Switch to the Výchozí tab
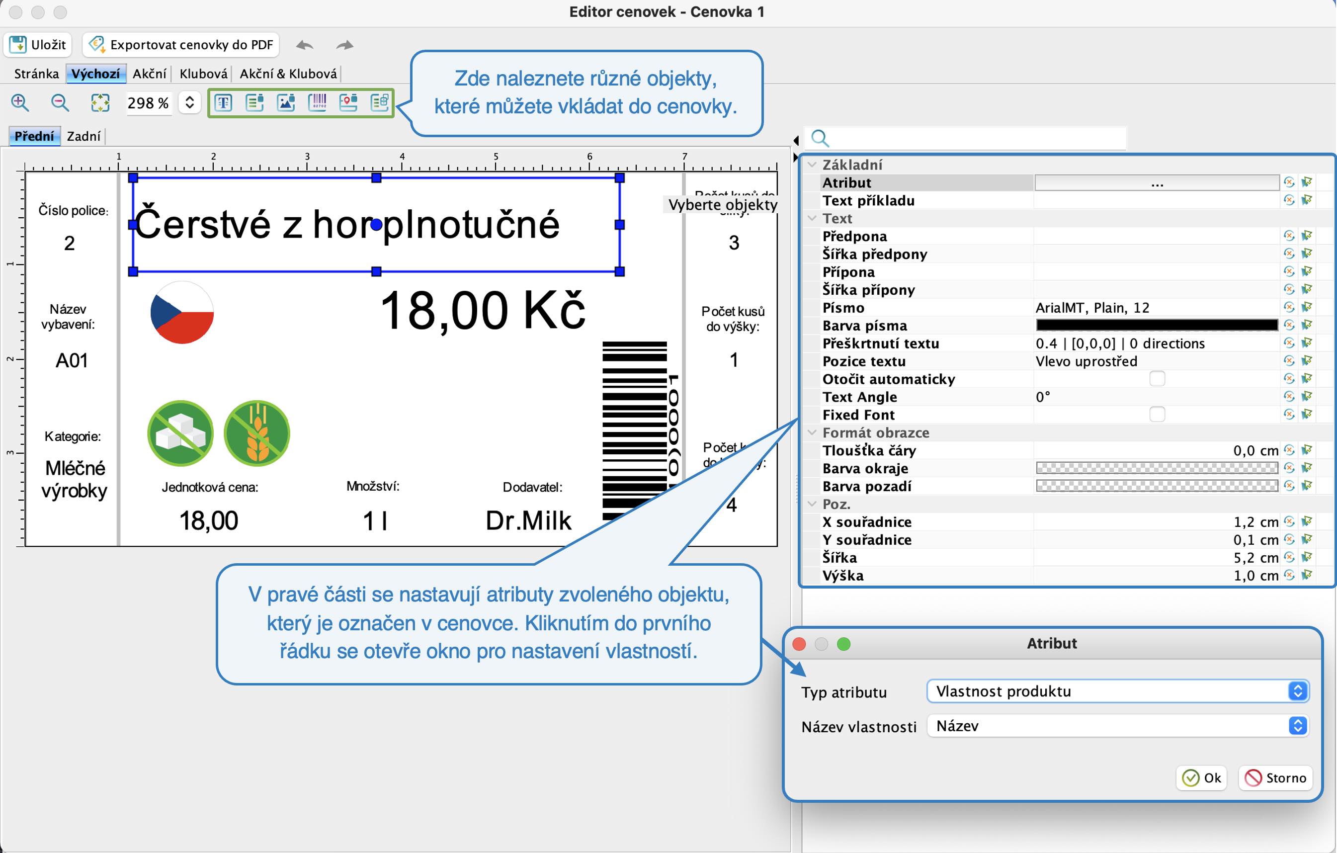Screen dimensions: 1337x853 point(95,74)
